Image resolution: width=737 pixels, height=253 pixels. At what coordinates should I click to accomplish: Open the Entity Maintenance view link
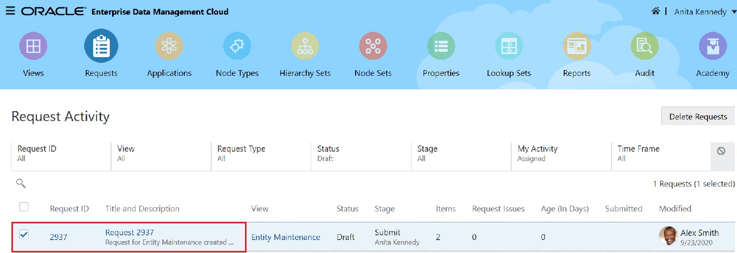286,237
